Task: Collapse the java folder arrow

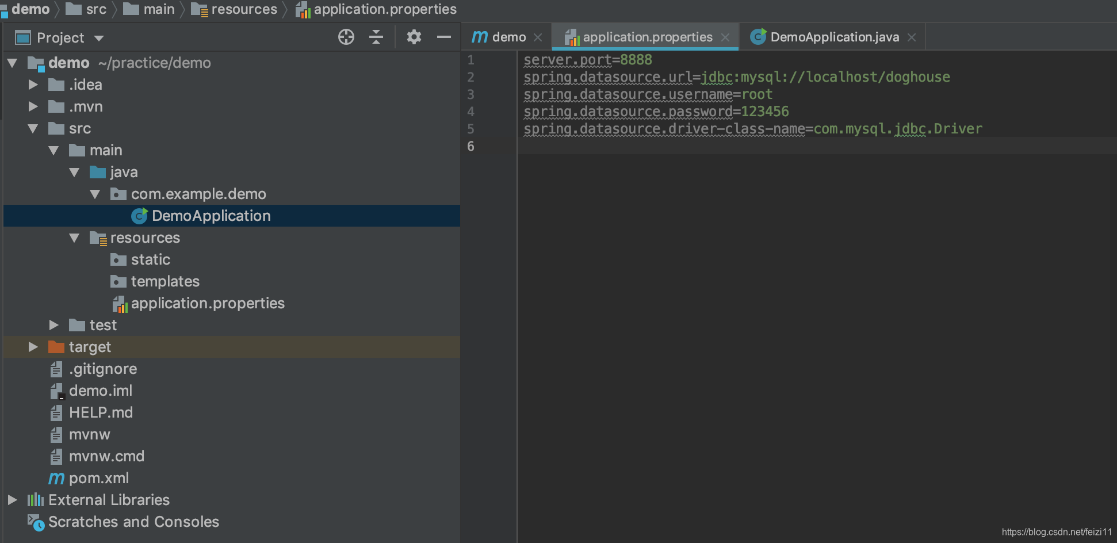Action: tap(75, 172)
